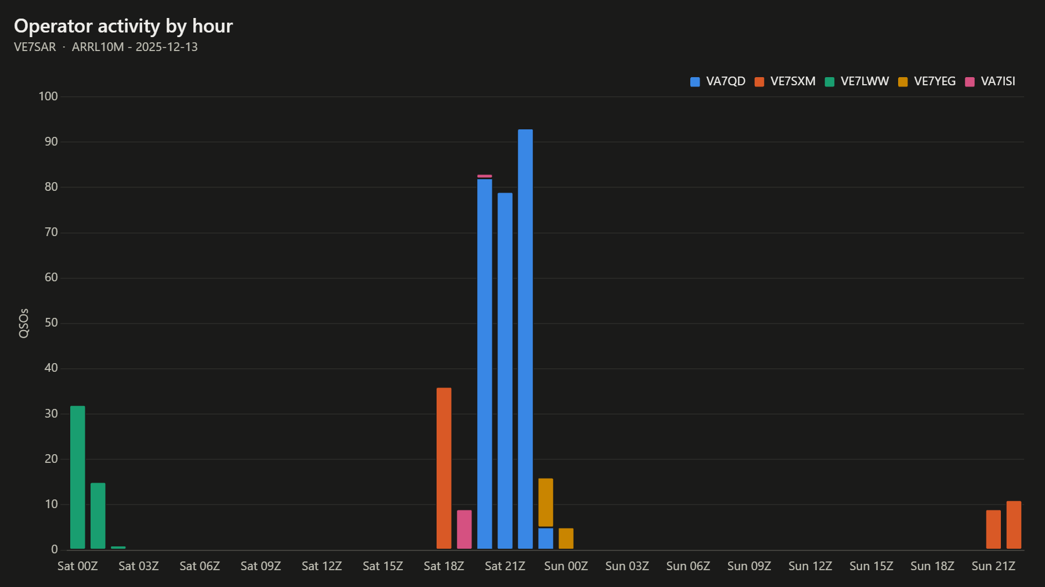Click the VA7QD blue legend swatch

tap(695, 82)
